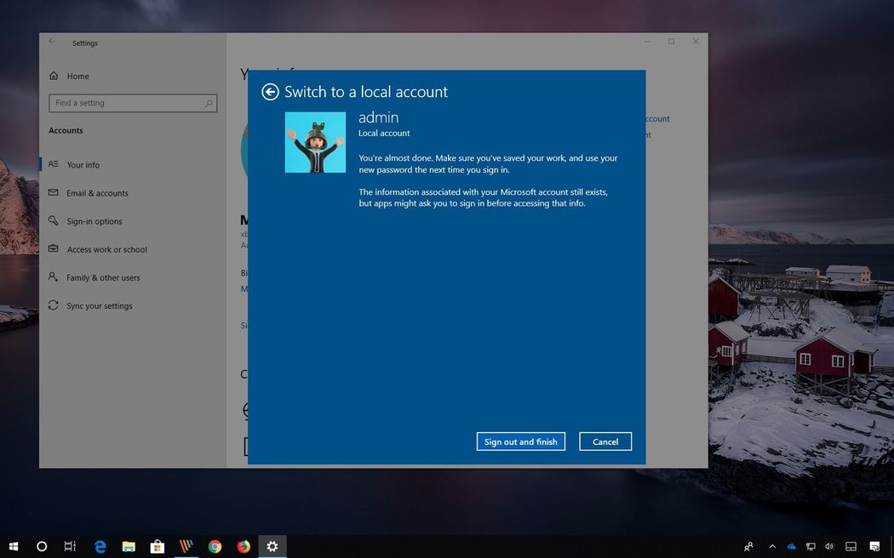Launch Google Chrome from the taskbar

coord(215,546)
